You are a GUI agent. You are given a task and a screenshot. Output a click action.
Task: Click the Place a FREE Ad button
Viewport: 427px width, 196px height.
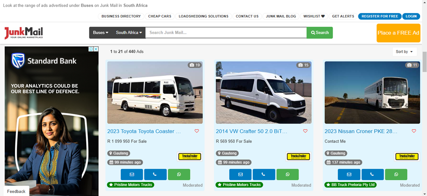[398, 33]
